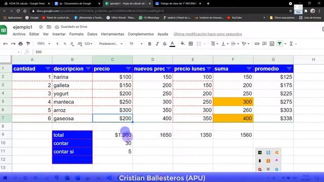Image resolution: width=324 pixels, height=182 pixels.
Task: Toggle bold formatting
Action: click(150, 44)
